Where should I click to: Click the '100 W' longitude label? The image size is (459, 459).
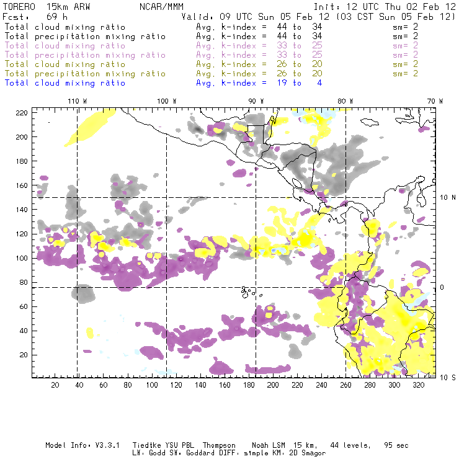(x=167, y=101)
